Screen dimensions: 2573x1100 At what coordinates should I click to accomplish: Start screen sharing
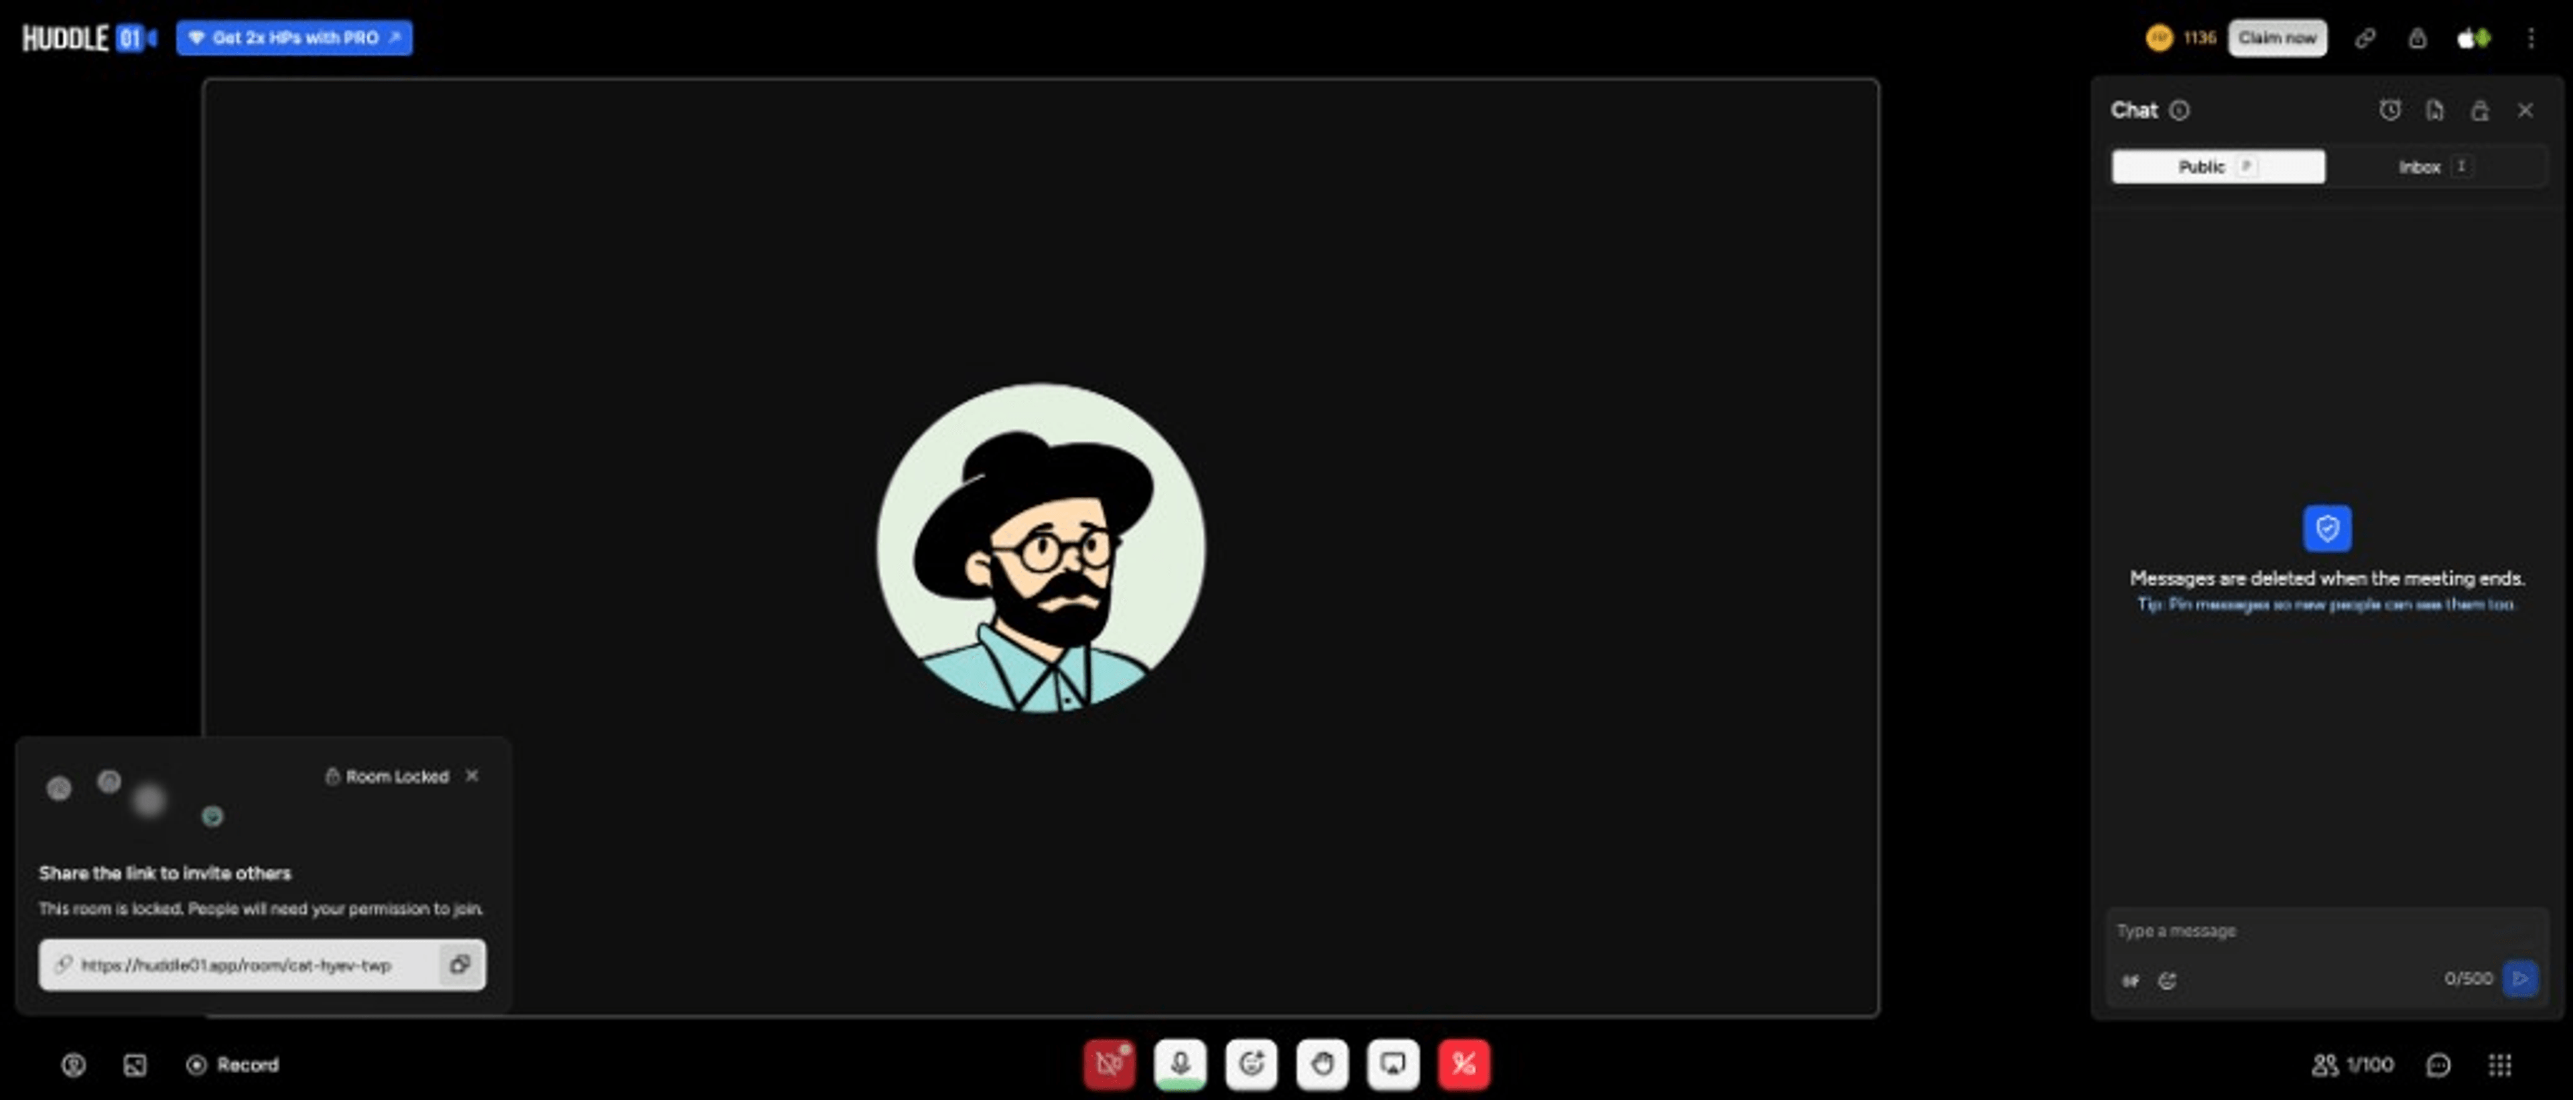pos(1392,1064)
